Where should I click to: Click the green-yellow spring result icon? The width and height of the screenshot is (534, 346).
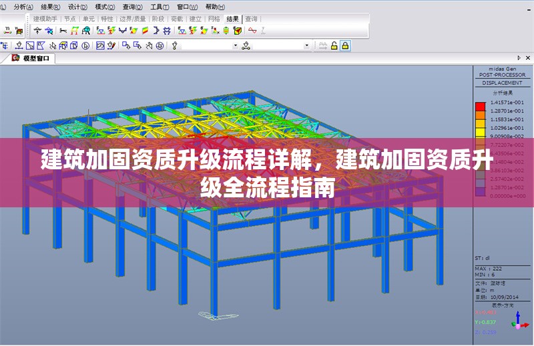(x=226, y=31)
